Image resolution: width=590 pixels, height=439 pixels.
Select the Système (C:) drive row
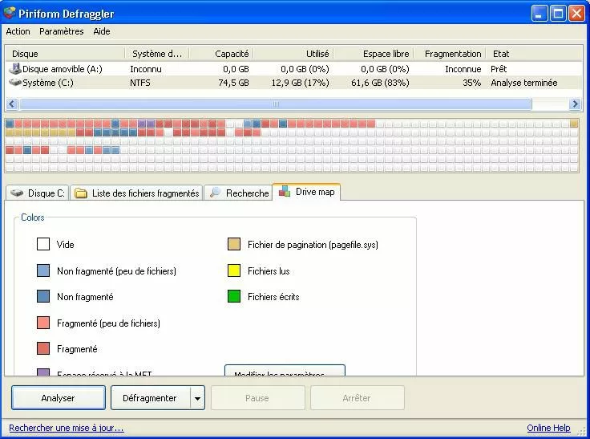click(x=293, y=83)
